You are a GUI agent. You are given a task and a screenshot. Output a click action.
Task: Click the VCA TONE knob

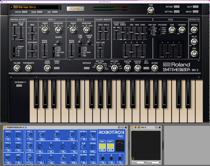coord(172,30)
